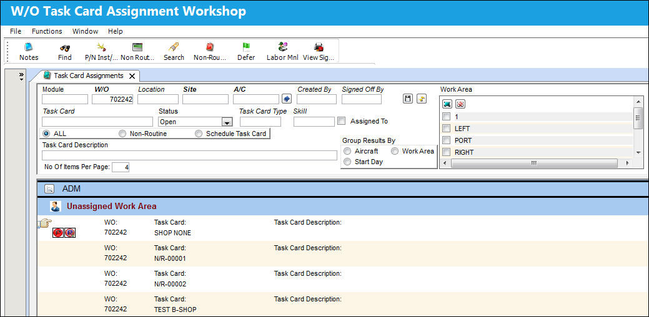Click the Task Card Assignments tab icon
This screenshot has width=649, height=317.
click(47, 76)
